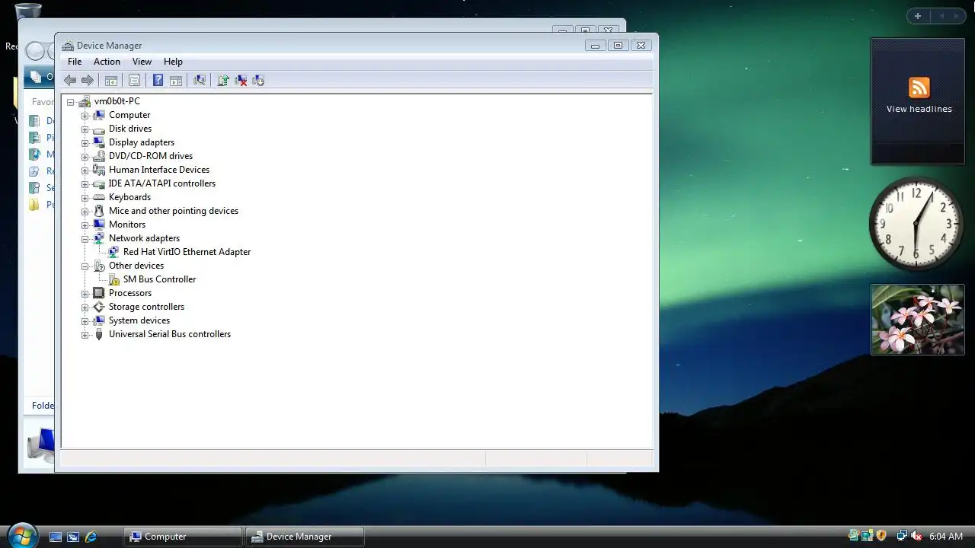Click the network tray icon
Viewport: 975px width, 548px height.
coord(902,536)
